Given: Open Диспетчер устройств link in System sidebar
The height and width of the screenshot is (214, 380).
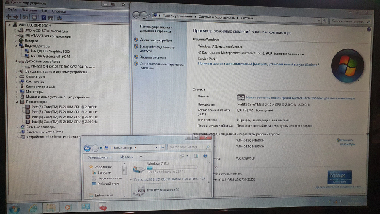Looking at the screenshot, I should pos(156,40).
